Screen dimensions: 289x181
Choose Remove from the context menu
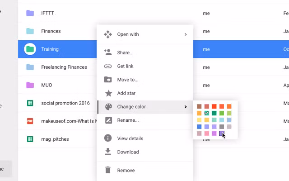point(126,170)
